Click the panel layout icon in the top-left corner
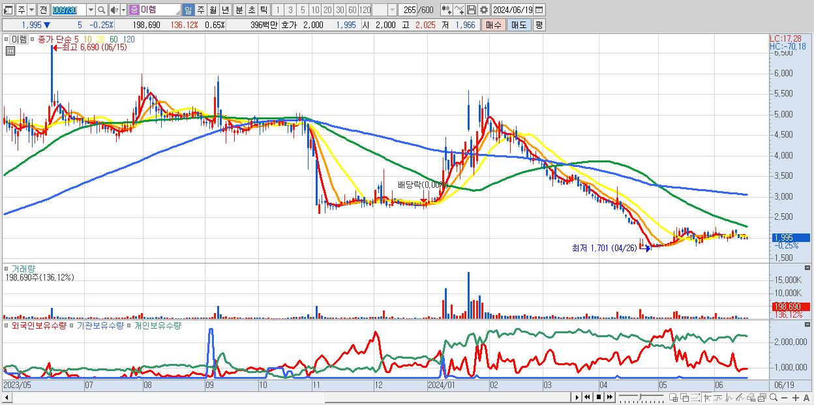Image resolution: width=814 pixels, height=405 pixels. pos(8,10)
